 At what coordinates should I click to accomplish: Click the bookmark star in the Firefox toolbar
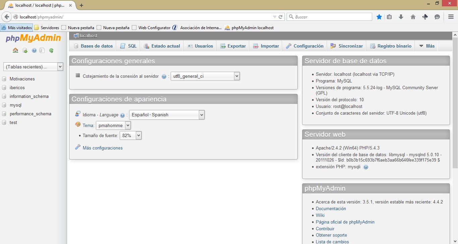tap(379, 16)
